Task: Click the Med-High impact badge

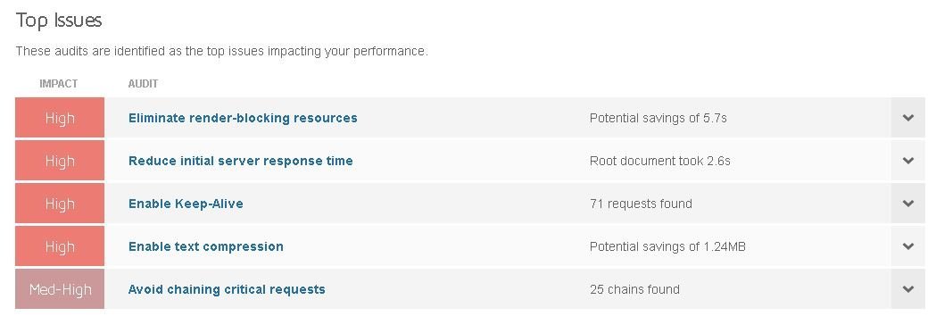Action: [x=60, y=290]
